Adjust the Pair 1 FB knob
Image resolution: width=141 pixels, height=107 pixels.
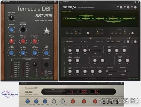pyautogui.click(x=88, y=33)
